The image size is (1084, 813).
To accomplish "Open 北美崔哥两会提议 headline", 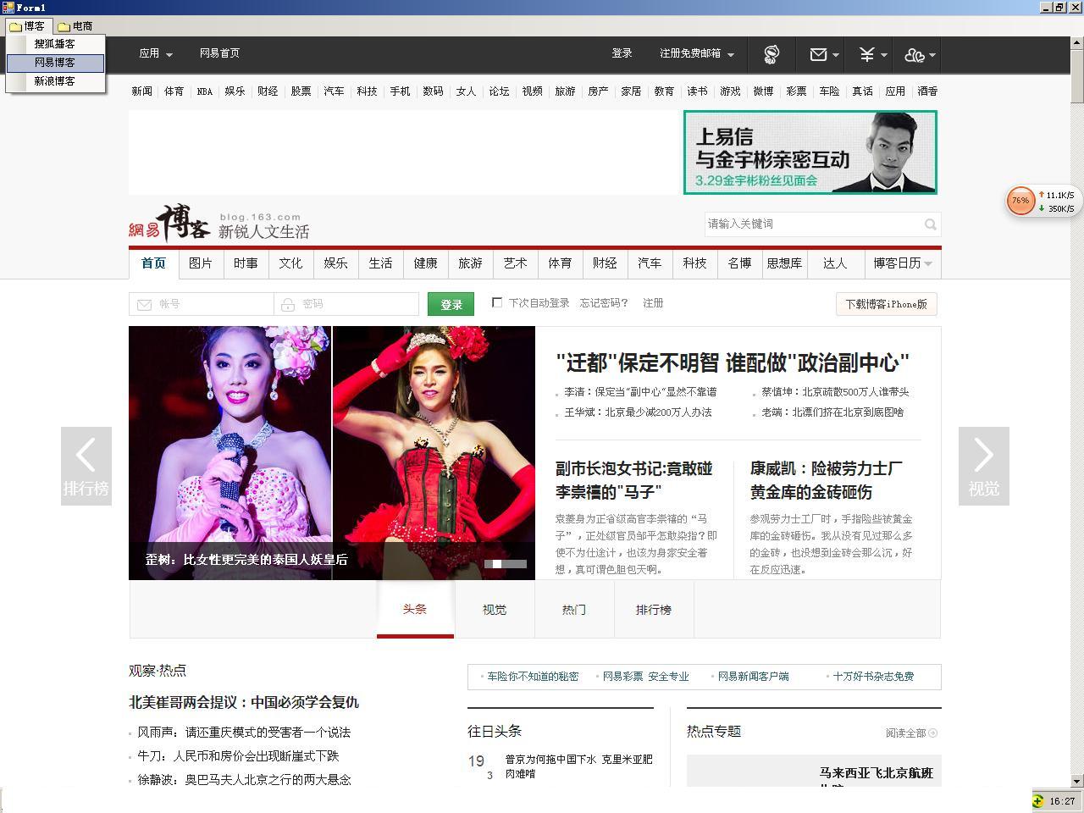I will coord(244,702).
